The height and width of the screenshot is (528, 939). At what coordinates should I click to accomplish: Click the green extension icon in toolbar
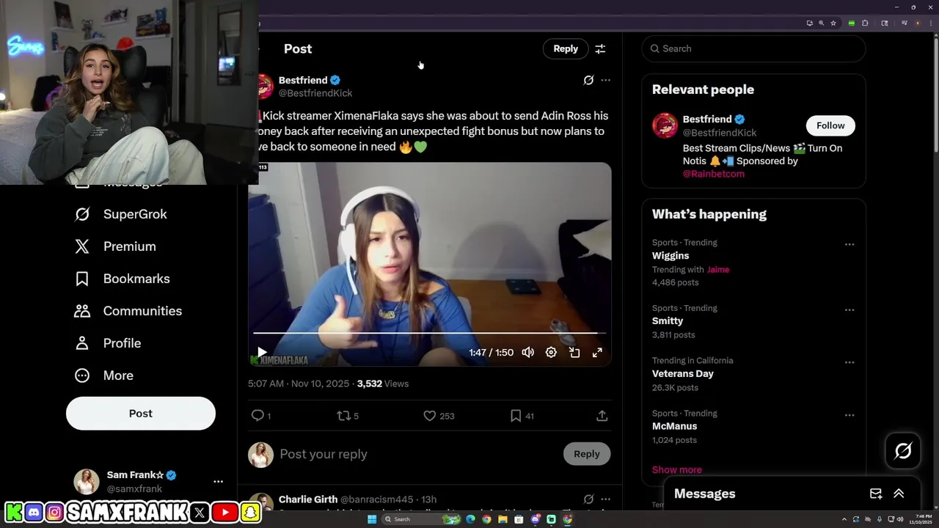point(851,23)
